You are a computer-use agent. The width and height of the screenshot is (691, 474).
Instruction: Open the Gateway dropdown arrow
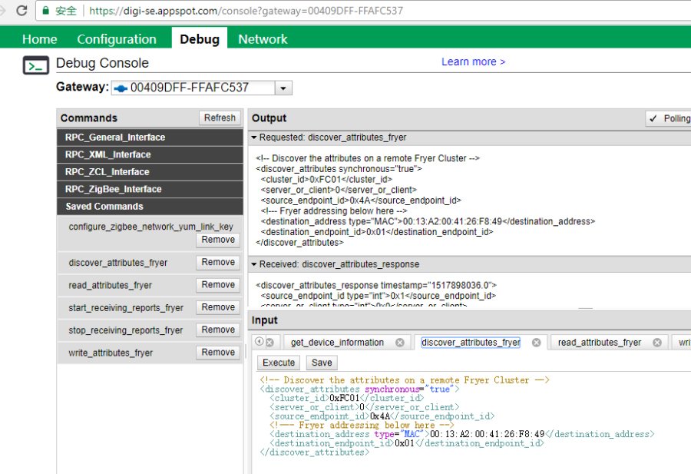point(283,88)
